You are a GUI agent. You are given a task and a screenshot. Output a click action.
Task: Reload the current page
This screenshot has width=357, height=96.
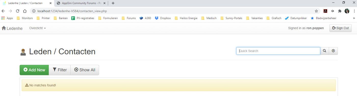click(18, 11)
